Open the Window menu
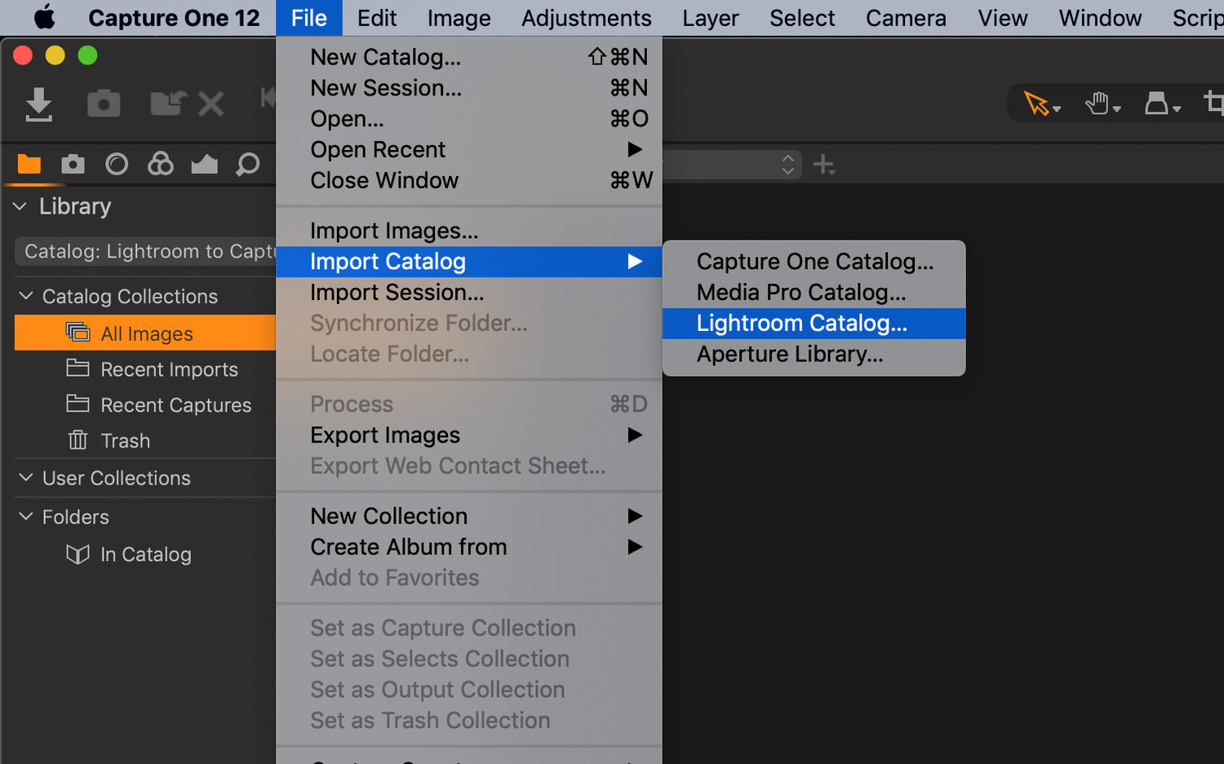Screen dimensions: 1224x764 (1100, 18)
